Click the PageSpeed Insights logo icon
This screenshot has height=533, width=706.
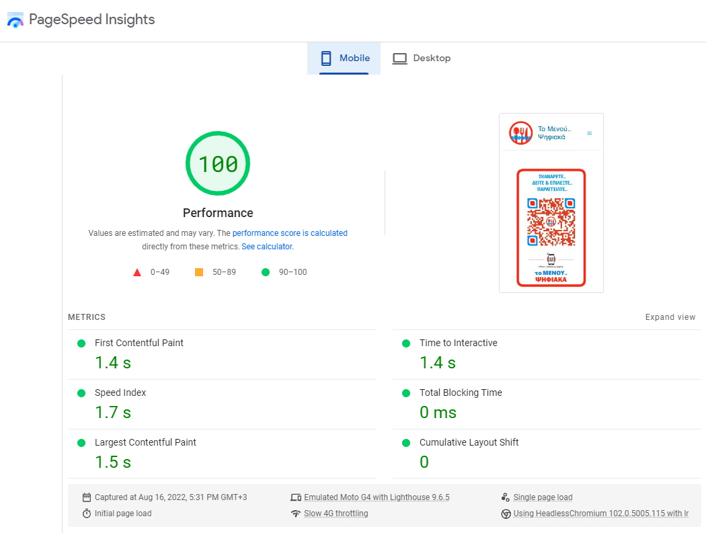coord(15,20)
